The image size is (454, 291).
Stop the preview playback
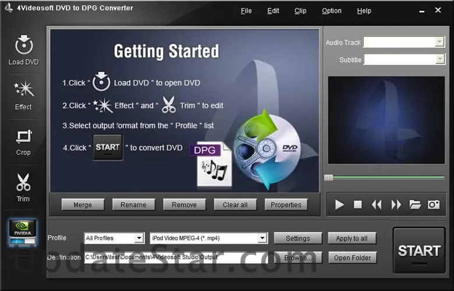358,205
